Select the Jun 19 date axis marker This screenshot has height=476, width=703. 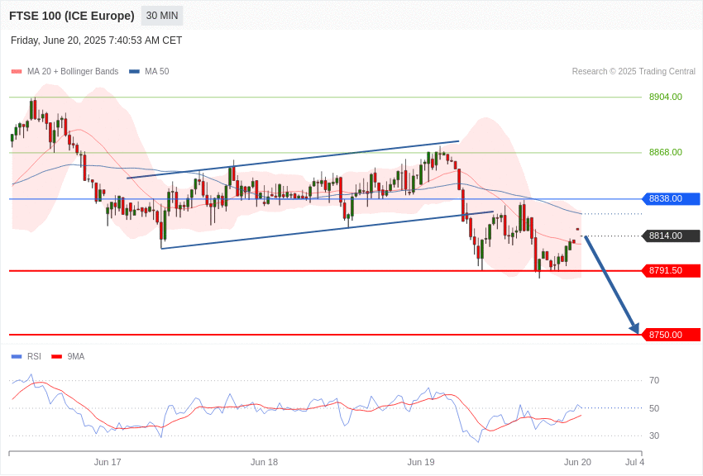click(x=421, y=462)
